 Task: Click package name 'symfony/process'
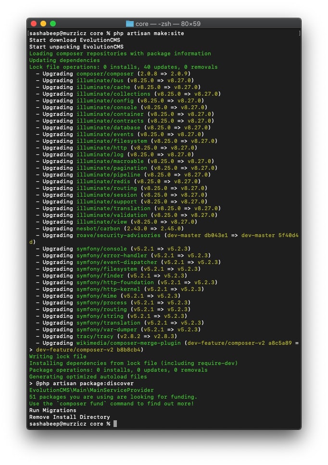click(102, 302)
